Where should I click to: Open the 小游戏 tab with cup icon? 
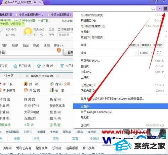pos(45,66)
